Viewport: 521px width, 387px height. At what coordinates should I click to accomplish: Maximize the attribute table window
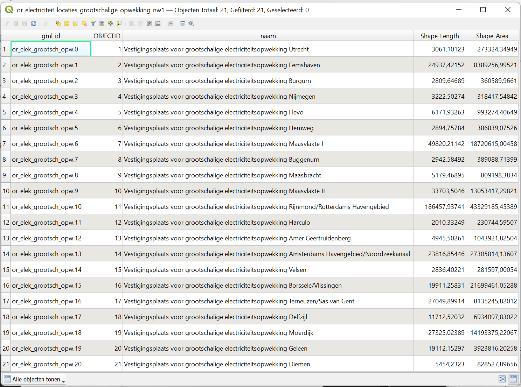pos(483,10)
